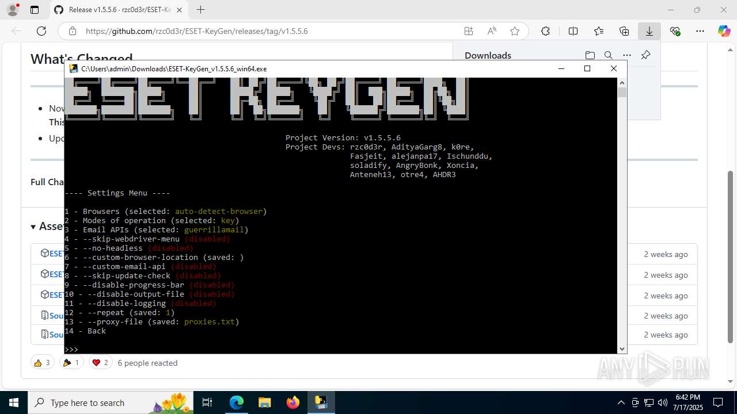The image size is (737, 414).
Task: Open the Favorites list icon
Action: (x=599, y=31)
